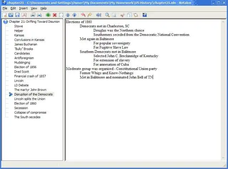Click the red Undo arrow icon

[83, 15]
